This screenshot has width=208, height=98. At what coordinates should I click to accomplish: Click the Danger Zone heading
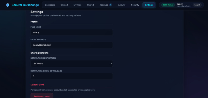click(37, 85)
